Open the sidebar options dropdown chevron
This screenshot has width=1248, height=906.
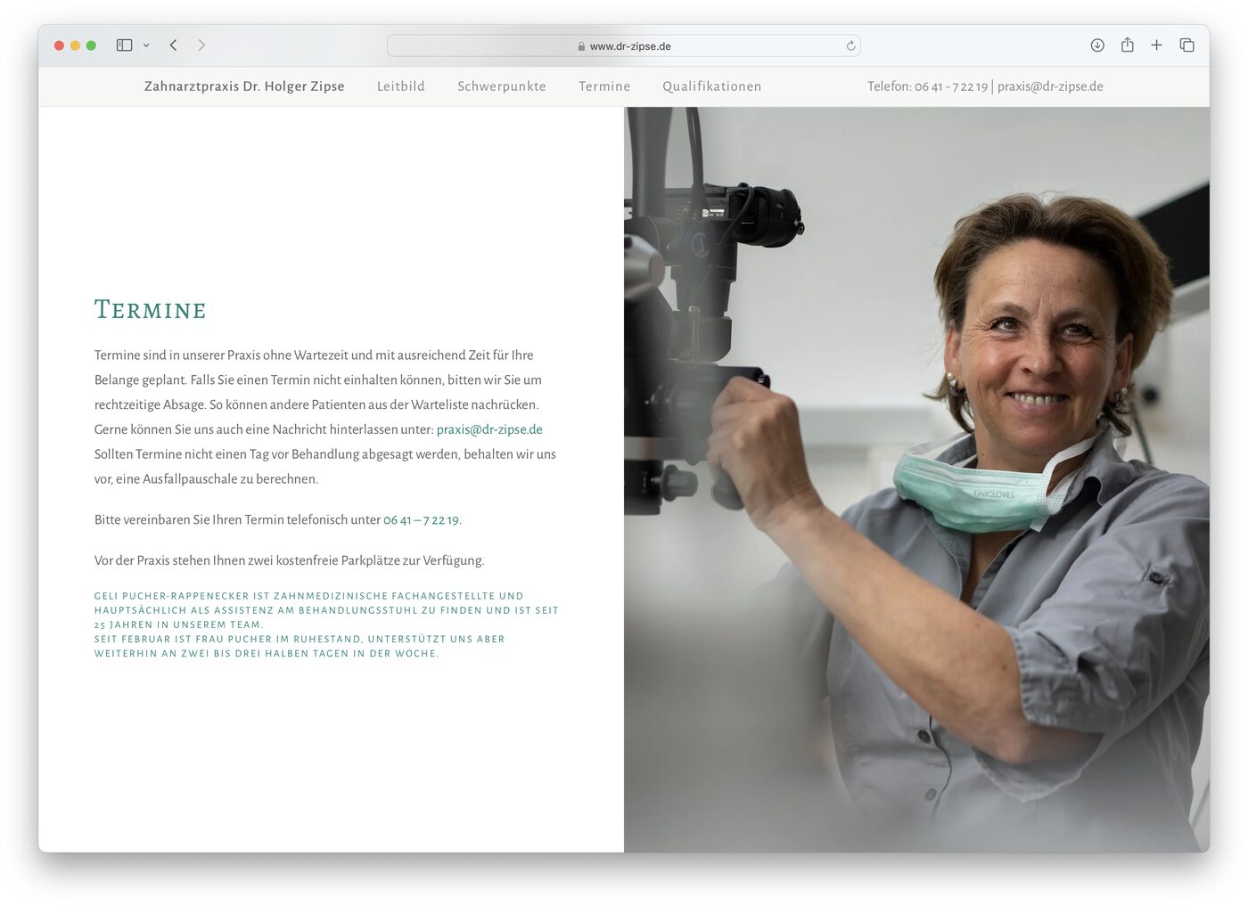pyautogui.click(x=146, y=45)
